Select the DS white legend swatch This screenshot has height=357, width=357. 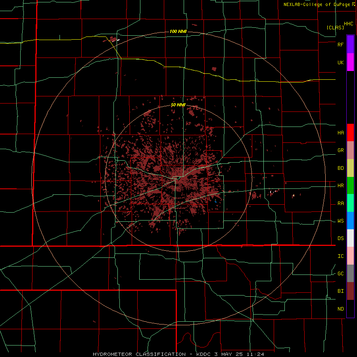[x=350, y=238]
